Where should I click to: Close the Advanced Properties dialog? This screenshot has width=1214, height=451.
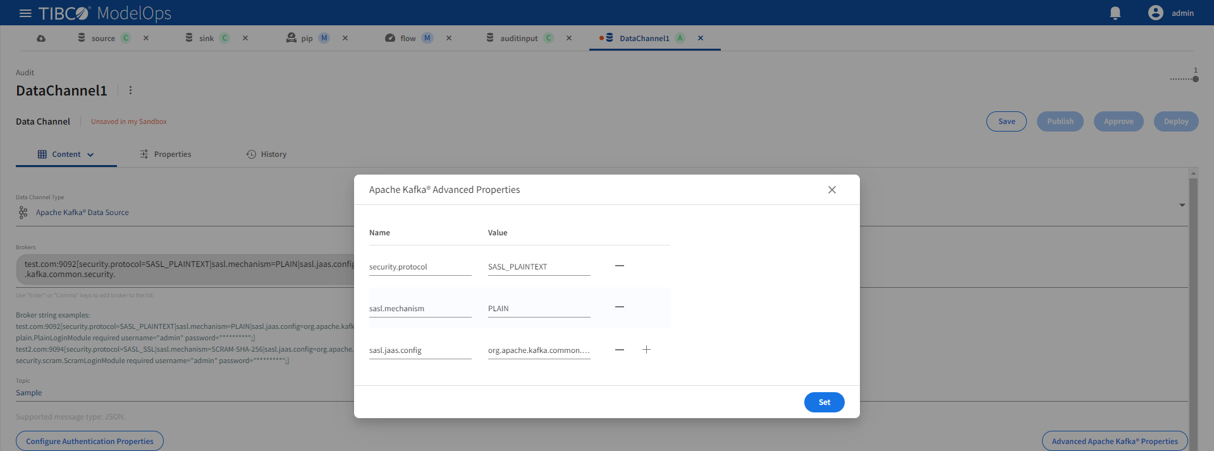[x=832, y=190]
